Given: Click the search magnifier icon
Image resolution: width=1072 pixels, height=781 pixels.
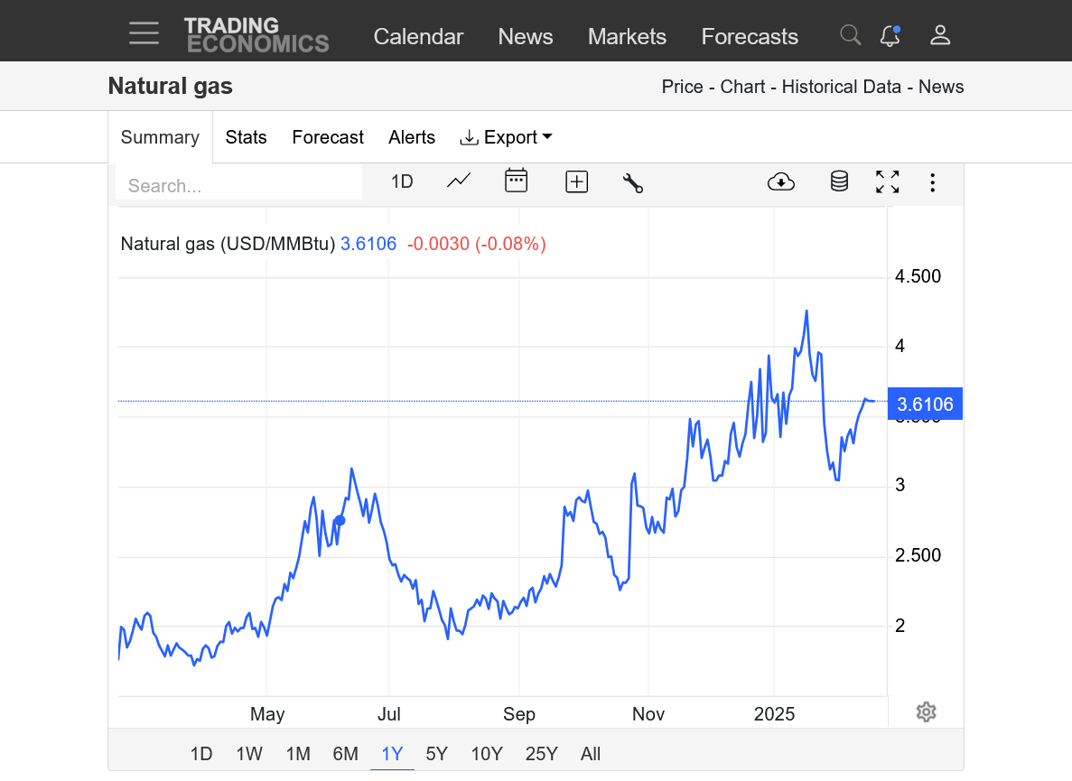Looking at the screenshot, I should [x=850, y=35].
